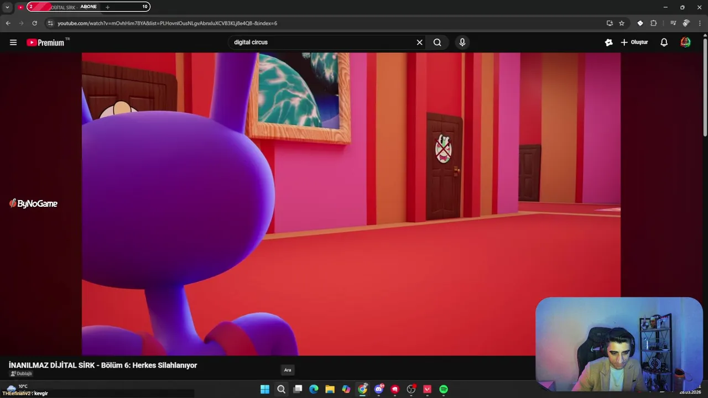Viewport: 708px width, 398px height.
Task: Open a new tab with the plus button
Action: (107, 7)
